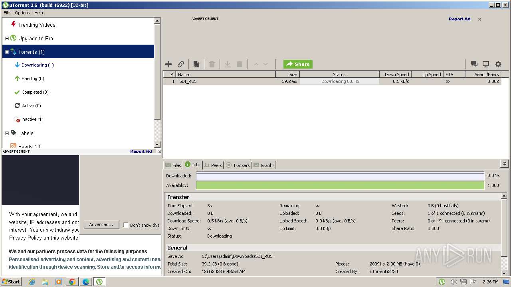The height and width of the screenshot is (287, 511).
Task: Switch to the Trackers tab
Action: tap(238, 165)
